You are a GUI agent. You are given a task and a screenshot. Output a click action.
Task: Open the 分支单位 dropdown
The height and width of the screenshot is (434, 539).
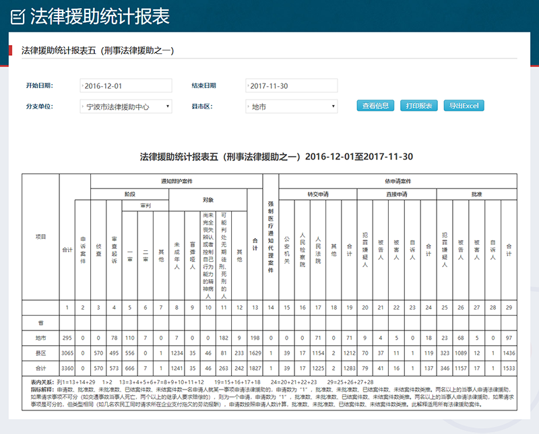[126, 106]
